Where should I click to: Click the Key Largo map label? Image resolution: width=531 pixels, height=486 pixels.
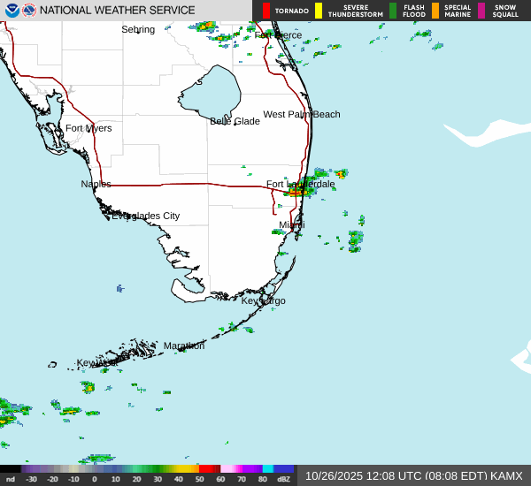[263, 301]
